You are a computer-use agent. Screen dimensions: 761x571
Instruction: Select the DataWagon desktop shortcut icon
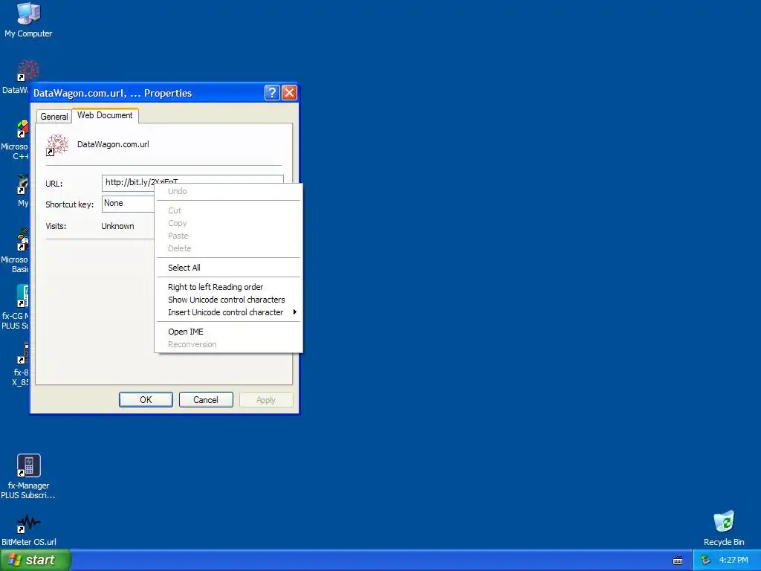(x=27, y=71)
